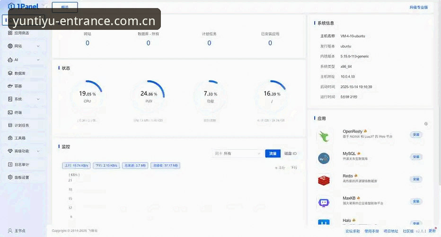Click the 更新 update link

(432, 231)
